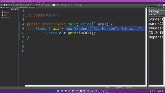Image resolution: width=165 pixels, height=93 pixels.
Task: Click line 6 System.out.println statement
Action: click(x=70, y=33)
